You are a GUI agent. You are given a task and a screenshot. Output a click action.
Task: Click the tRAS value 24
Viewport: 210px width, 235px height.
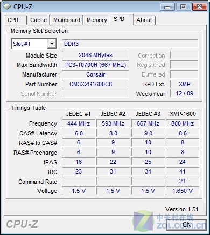(x=183, y=162)
